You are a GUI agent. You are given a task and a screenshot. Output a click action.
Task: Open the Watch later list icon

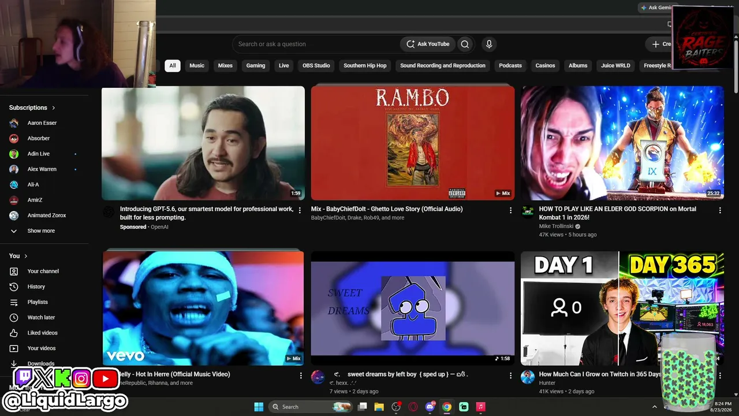(14, 317)
